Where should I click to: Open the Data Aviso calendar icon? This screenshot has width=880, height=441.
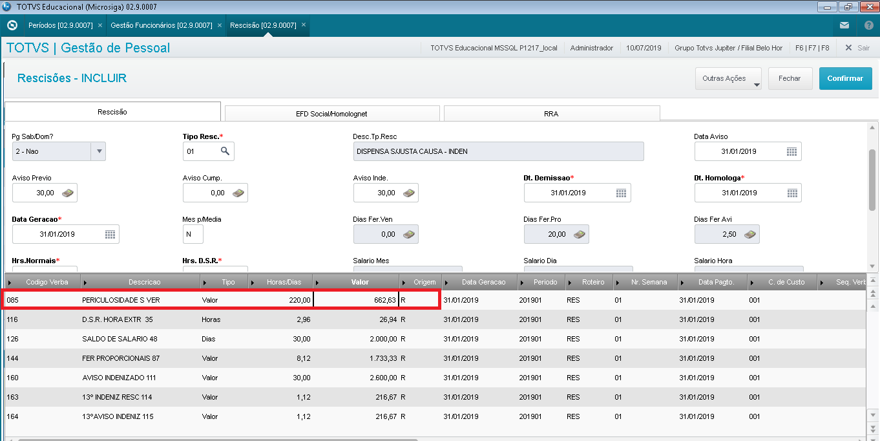pyautogui.click(x=791, y=151)
